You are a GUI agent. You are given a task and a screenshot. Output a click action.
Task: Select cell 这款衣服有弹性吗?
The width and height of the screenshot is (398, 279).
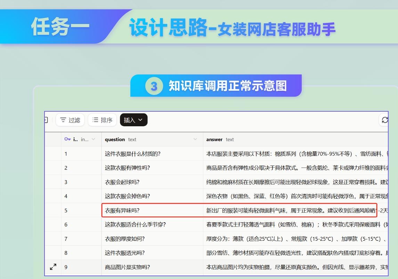click(152, 168)
